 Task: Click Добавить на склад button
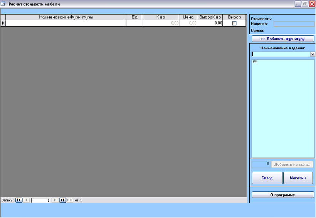click(292, 164)
